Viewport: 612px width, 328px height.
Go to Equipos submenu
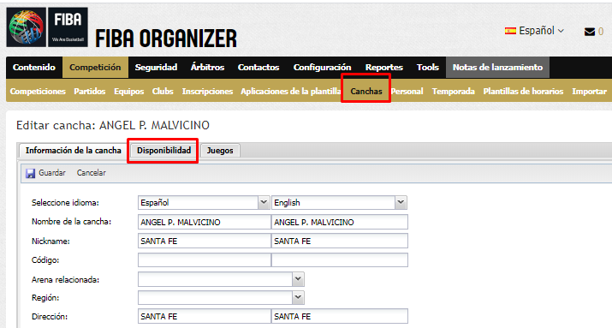pos(128,92)
